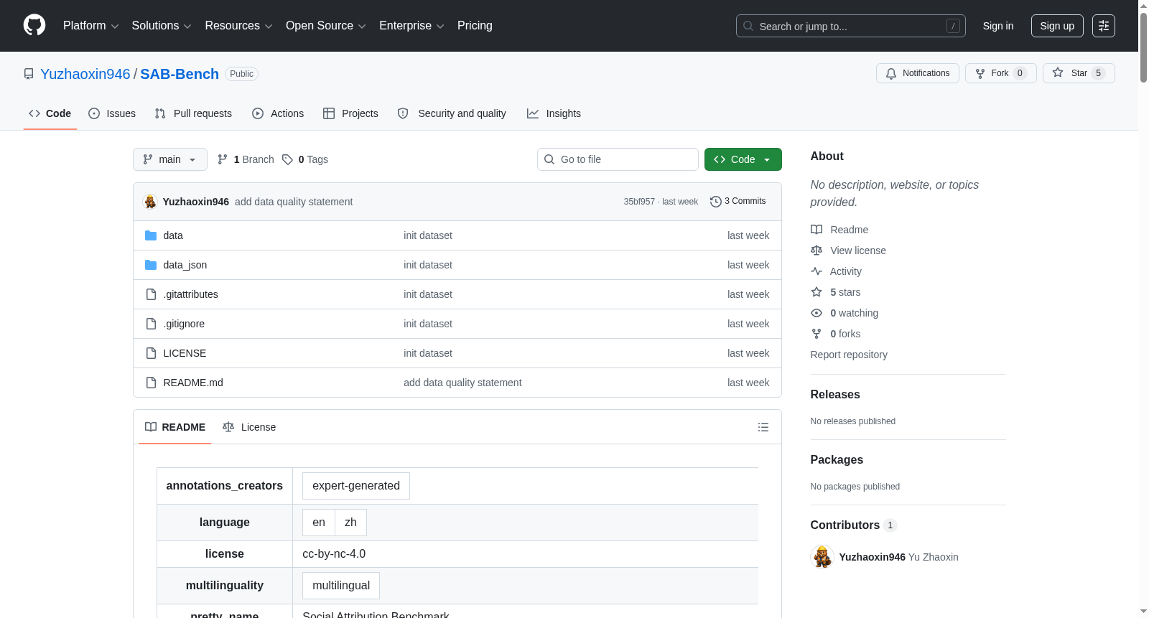
Task: Open the SAB-Bench repository title link
Action: 180,74
